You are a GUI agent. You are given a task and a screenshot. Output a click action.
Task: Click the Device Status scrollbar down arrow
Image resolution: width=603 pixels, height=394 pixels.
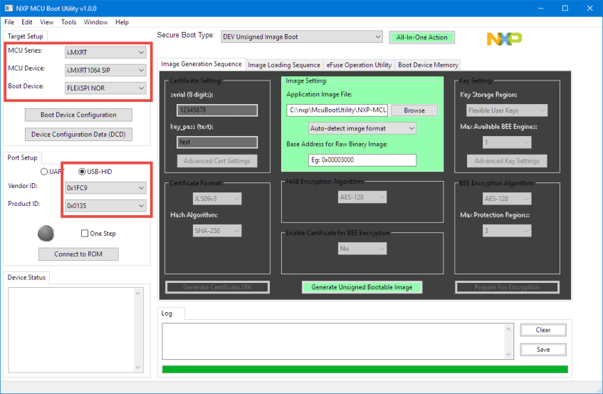pos(138,368)
